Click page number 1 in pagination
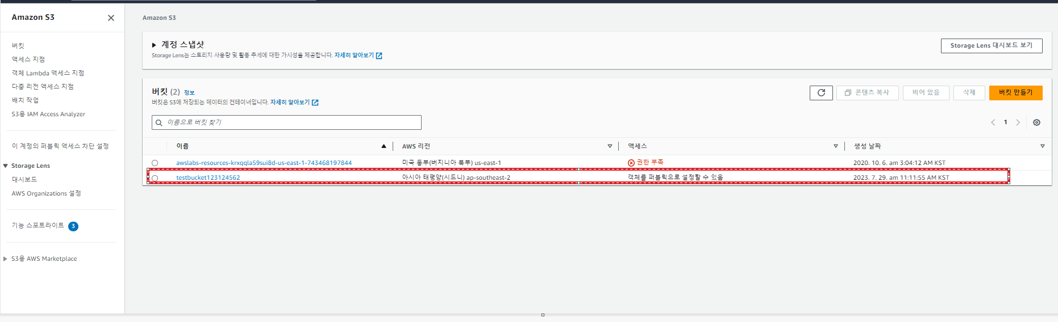Screen dimensions: 1058x322 tap(1005, 122)
